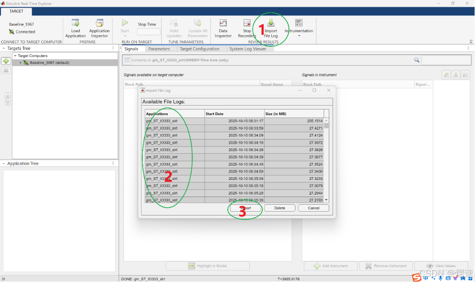The image size is (475, 282).
Task: Click the green Start play icon
Action: pos(125,23)
